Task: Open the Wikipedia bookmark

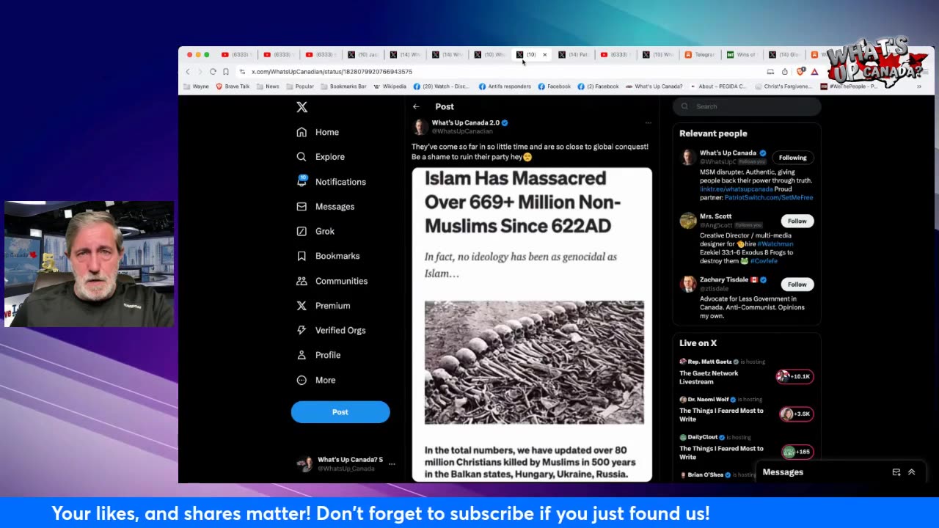Action: (x=390, y=87)
